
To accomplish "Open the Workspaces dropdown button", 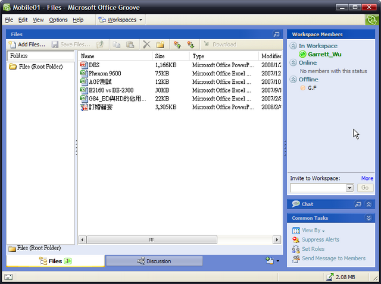I will 120,20.
